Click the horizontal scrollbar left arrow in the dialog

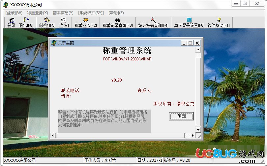pos(53,136)
